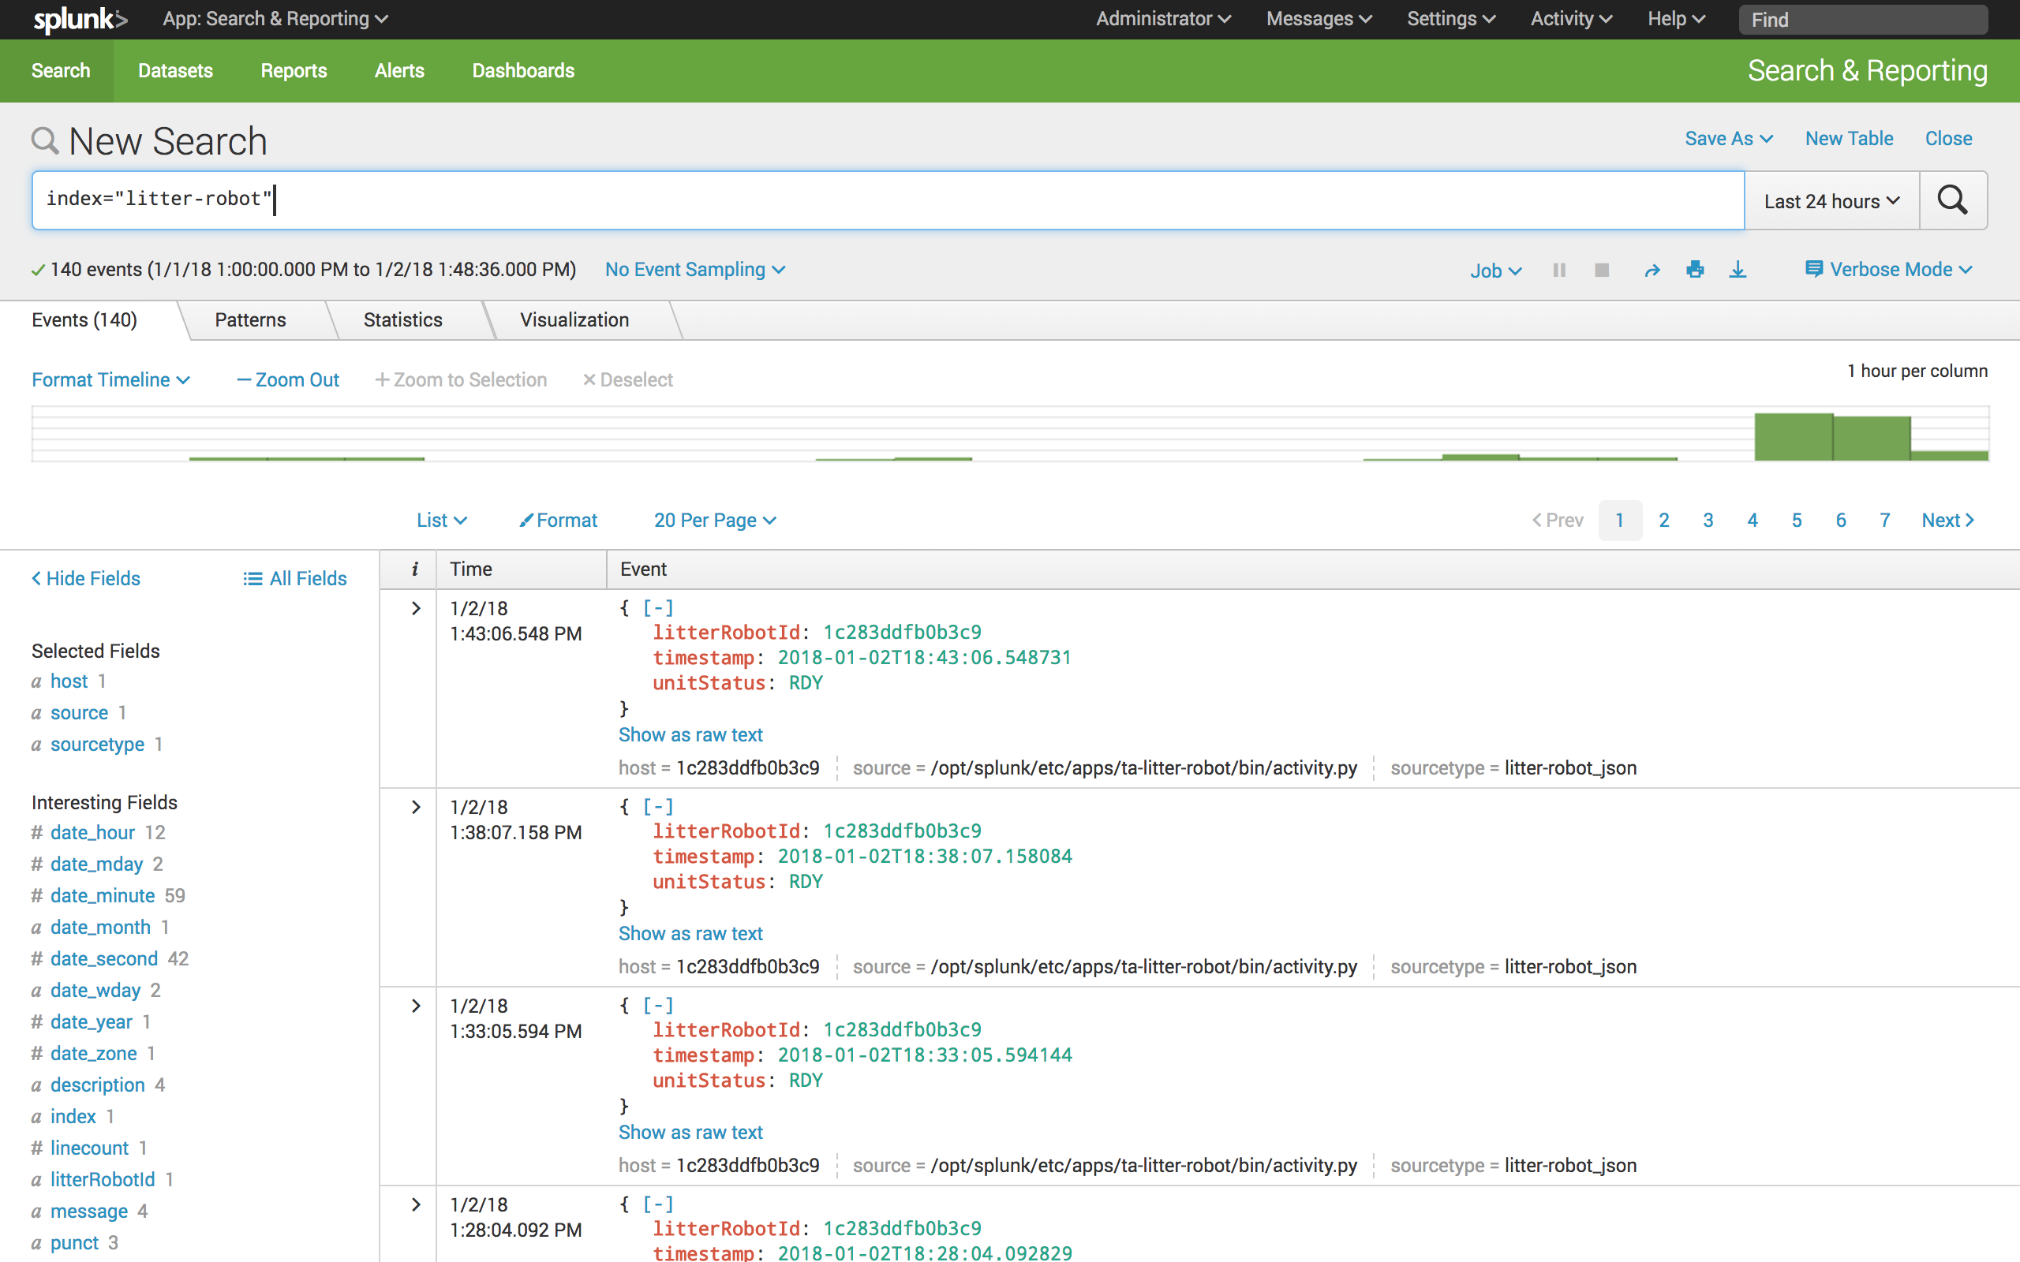Run search with magnifier button
The height and width of the screenshot is (1262, 2020).
click(1952, 200)
